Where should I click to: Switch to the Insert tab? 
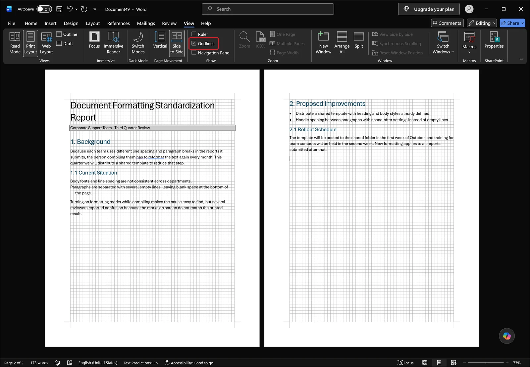tap(51, 23)
